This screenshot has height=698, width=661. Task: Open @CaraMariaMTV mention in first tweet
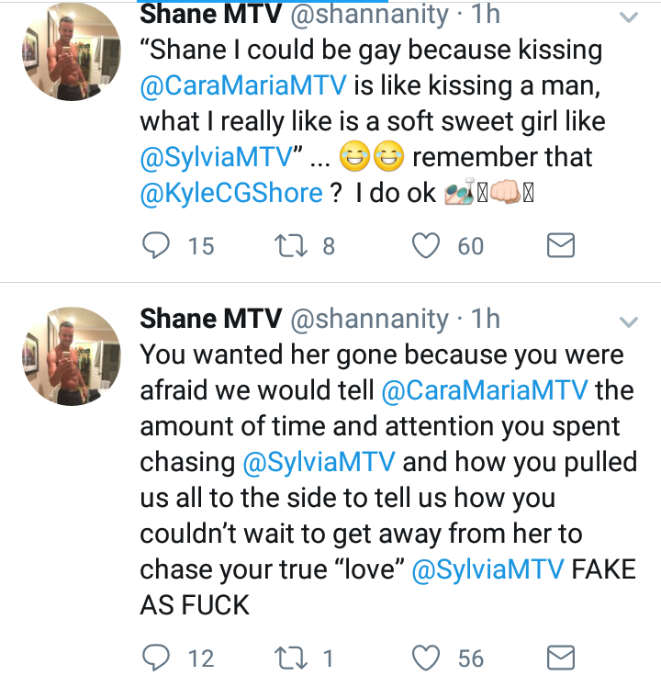[x=243, y=85]
